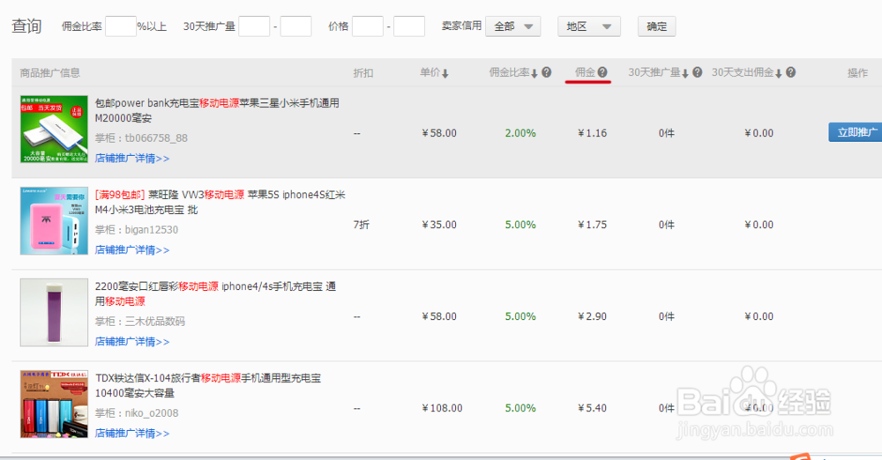Open help icon beside 佣金 header

pyautogui.click(x=602, y=72)
